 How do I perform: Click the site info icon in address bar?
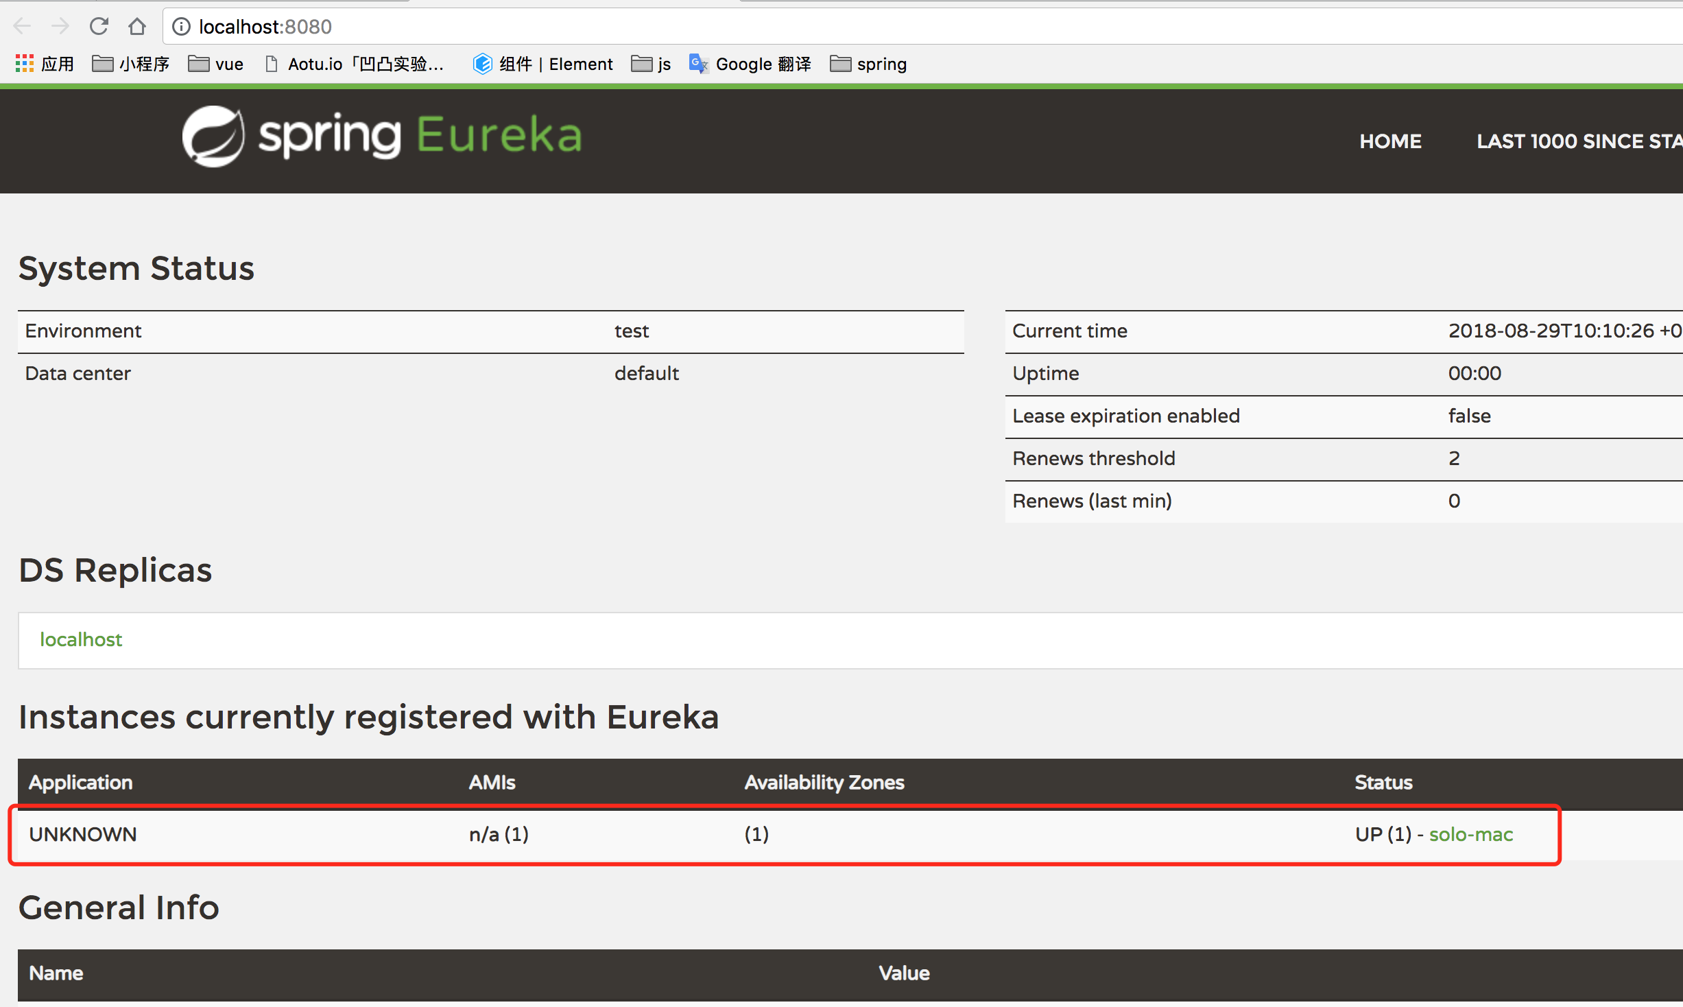point(181,27)
